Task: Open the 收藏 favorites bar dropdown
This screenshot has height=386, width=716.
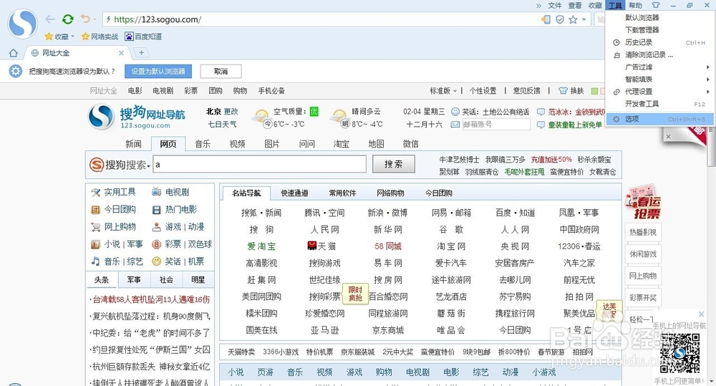Action: point(72,37)
